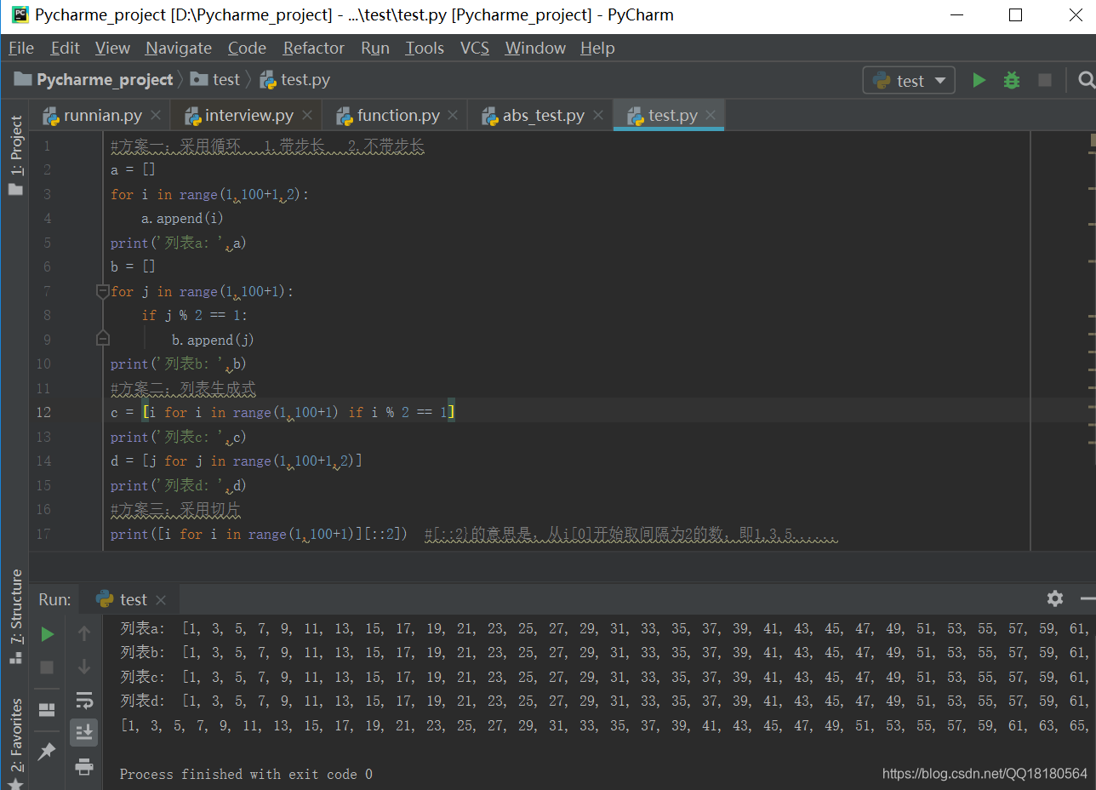Toggle soft-wrap in the Run console
Viewport: 1096px width, 790px height.
pyautogui.click(x=84, y=700)
